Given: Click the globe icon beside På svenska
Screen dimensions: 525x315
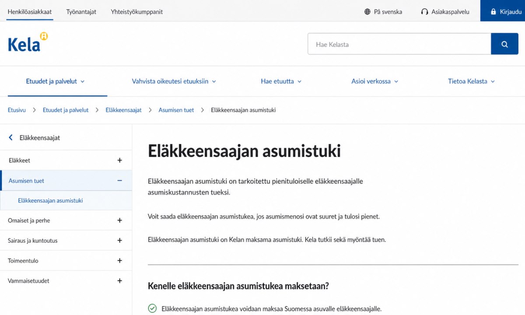Looking at the screenshot, I should [x=367, y=12].
